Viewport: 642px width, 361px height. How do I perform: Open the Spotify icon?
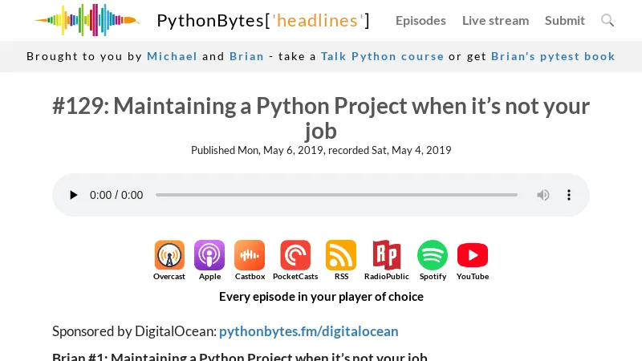pyautogui.click(x=433, y=256)
